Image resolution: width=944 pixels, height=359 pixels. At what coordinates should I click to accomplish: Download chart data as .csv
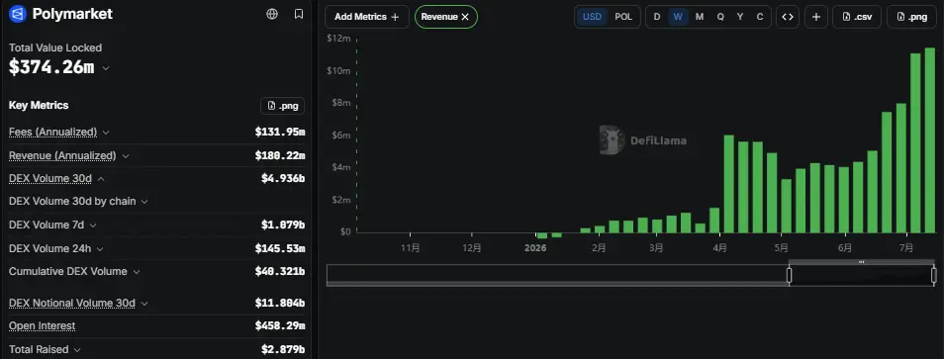(x=857, y=17)
